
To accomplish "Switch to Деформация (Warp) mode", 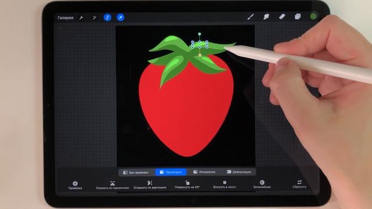I will (239, 172).
